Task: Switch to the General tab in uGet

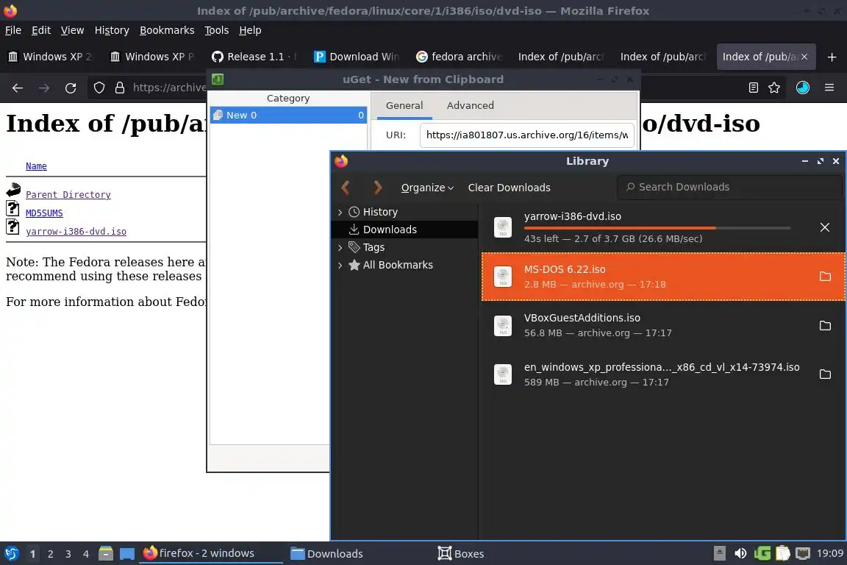Action: 404,105
